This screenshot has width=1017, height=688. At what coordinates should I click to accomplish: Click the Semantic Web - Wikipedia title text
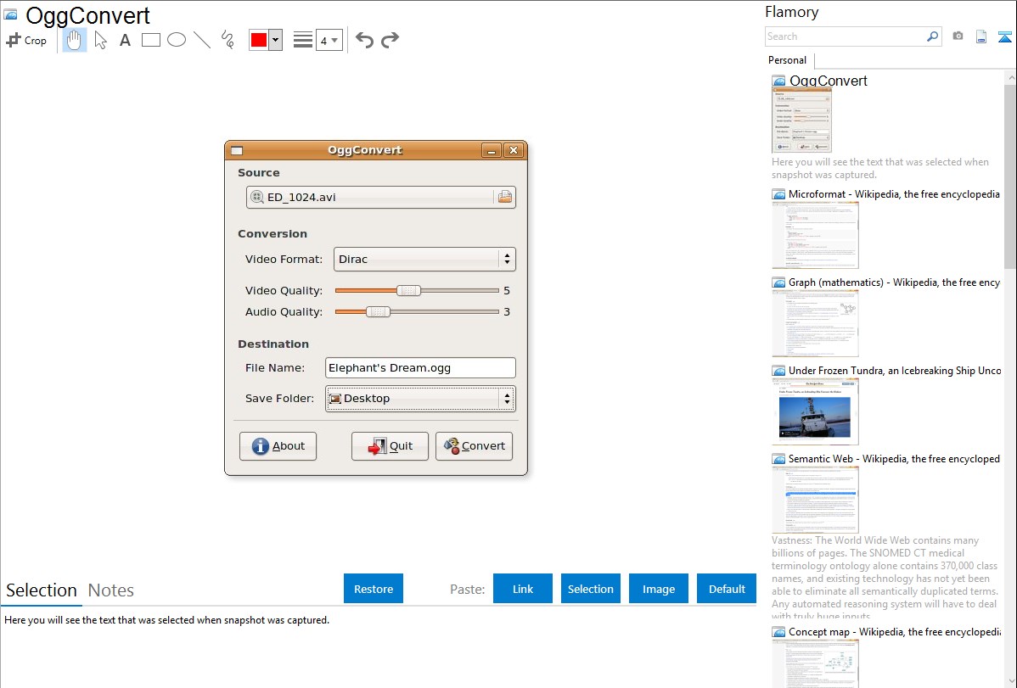pos(894,458)
